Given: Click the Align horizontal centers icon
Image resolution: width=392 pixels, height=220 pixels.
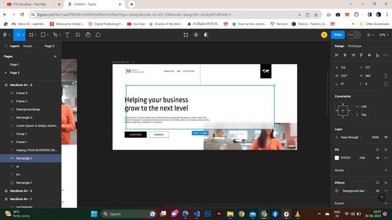Looking at the screenshot, I should click(345, 55).
